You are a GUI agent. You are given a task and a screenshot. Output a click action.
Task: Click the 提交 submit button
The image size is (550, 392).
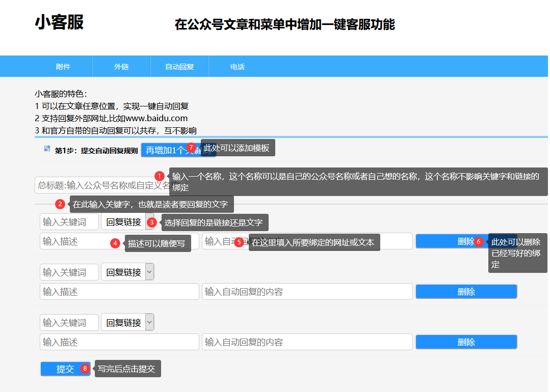[x=61, y=369]
